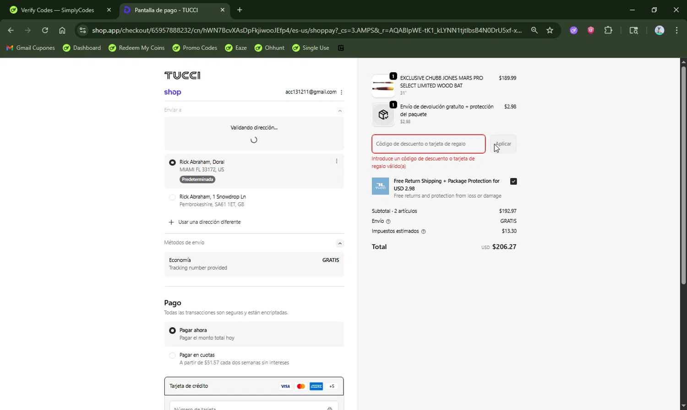
Task: Click Usar una dirección diferente
Action: (x=209, y=222)
